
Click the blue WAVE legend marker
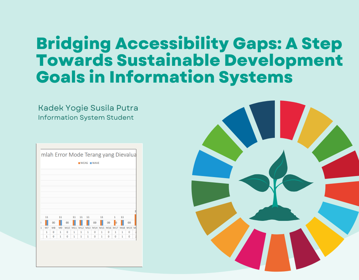(91, 163)
